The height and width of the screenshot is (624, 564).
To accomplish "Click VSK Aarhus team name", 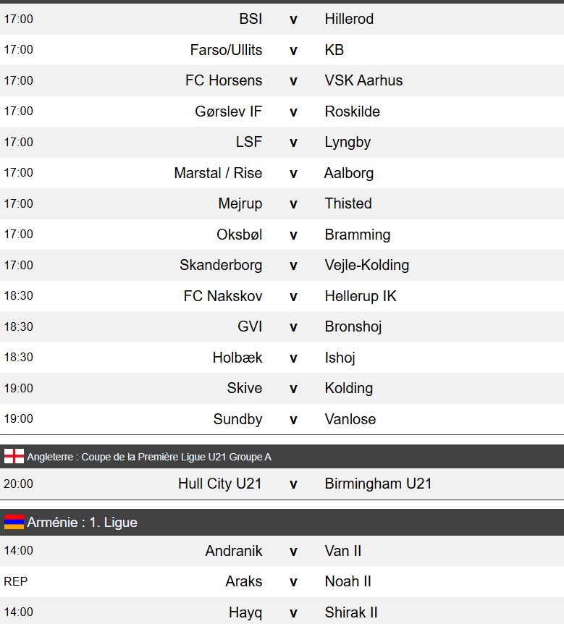I will pyautogui.click(x=363, y=80).
